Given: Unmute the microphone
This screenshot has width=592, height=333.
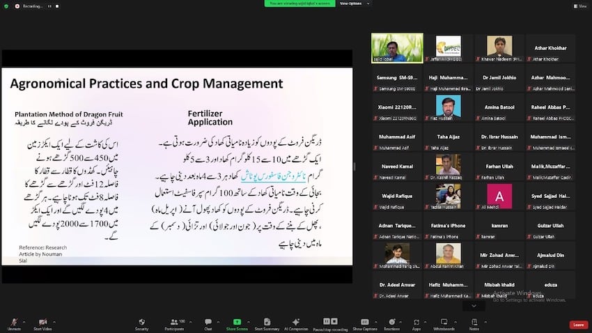Looking at the screenshot, I should click(14, 323).
